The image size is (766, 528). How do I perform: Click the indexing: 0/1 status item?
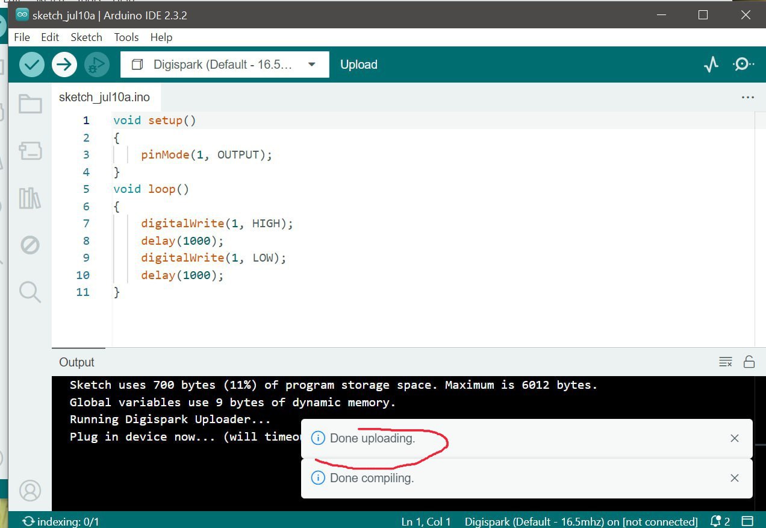61,521
